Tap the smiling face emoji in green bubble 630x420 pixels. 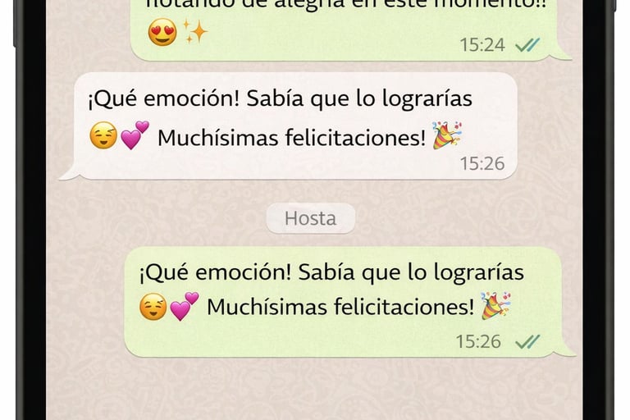pos(153,307)
